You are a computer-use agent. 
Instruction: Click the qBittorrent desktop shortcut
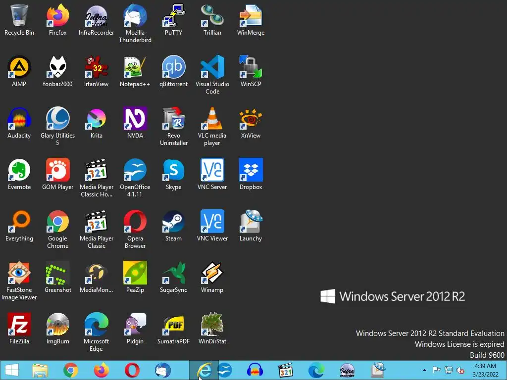pyautogui.click(x=174, y=71)
